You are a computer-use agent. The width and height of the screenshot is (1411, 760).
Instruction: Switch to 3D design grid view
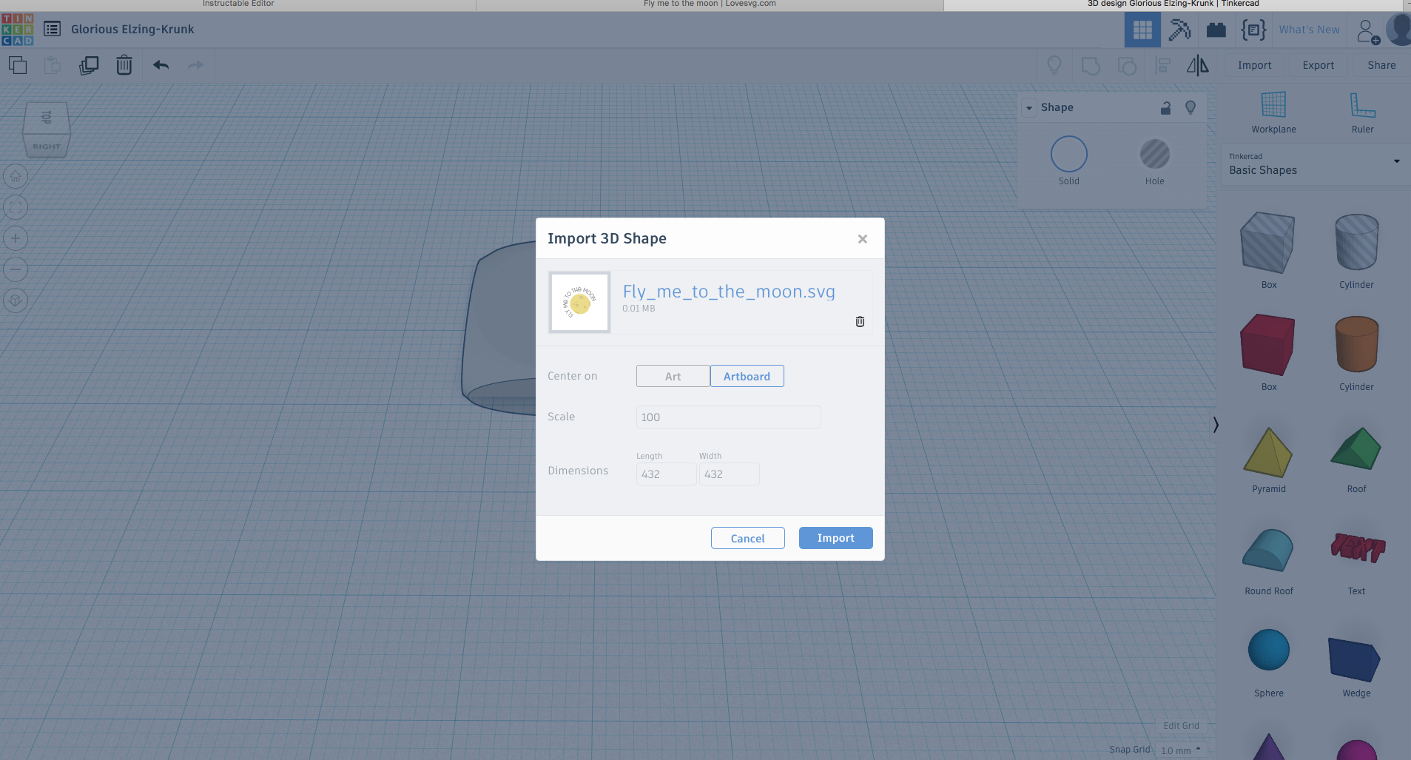(1142, 30)
